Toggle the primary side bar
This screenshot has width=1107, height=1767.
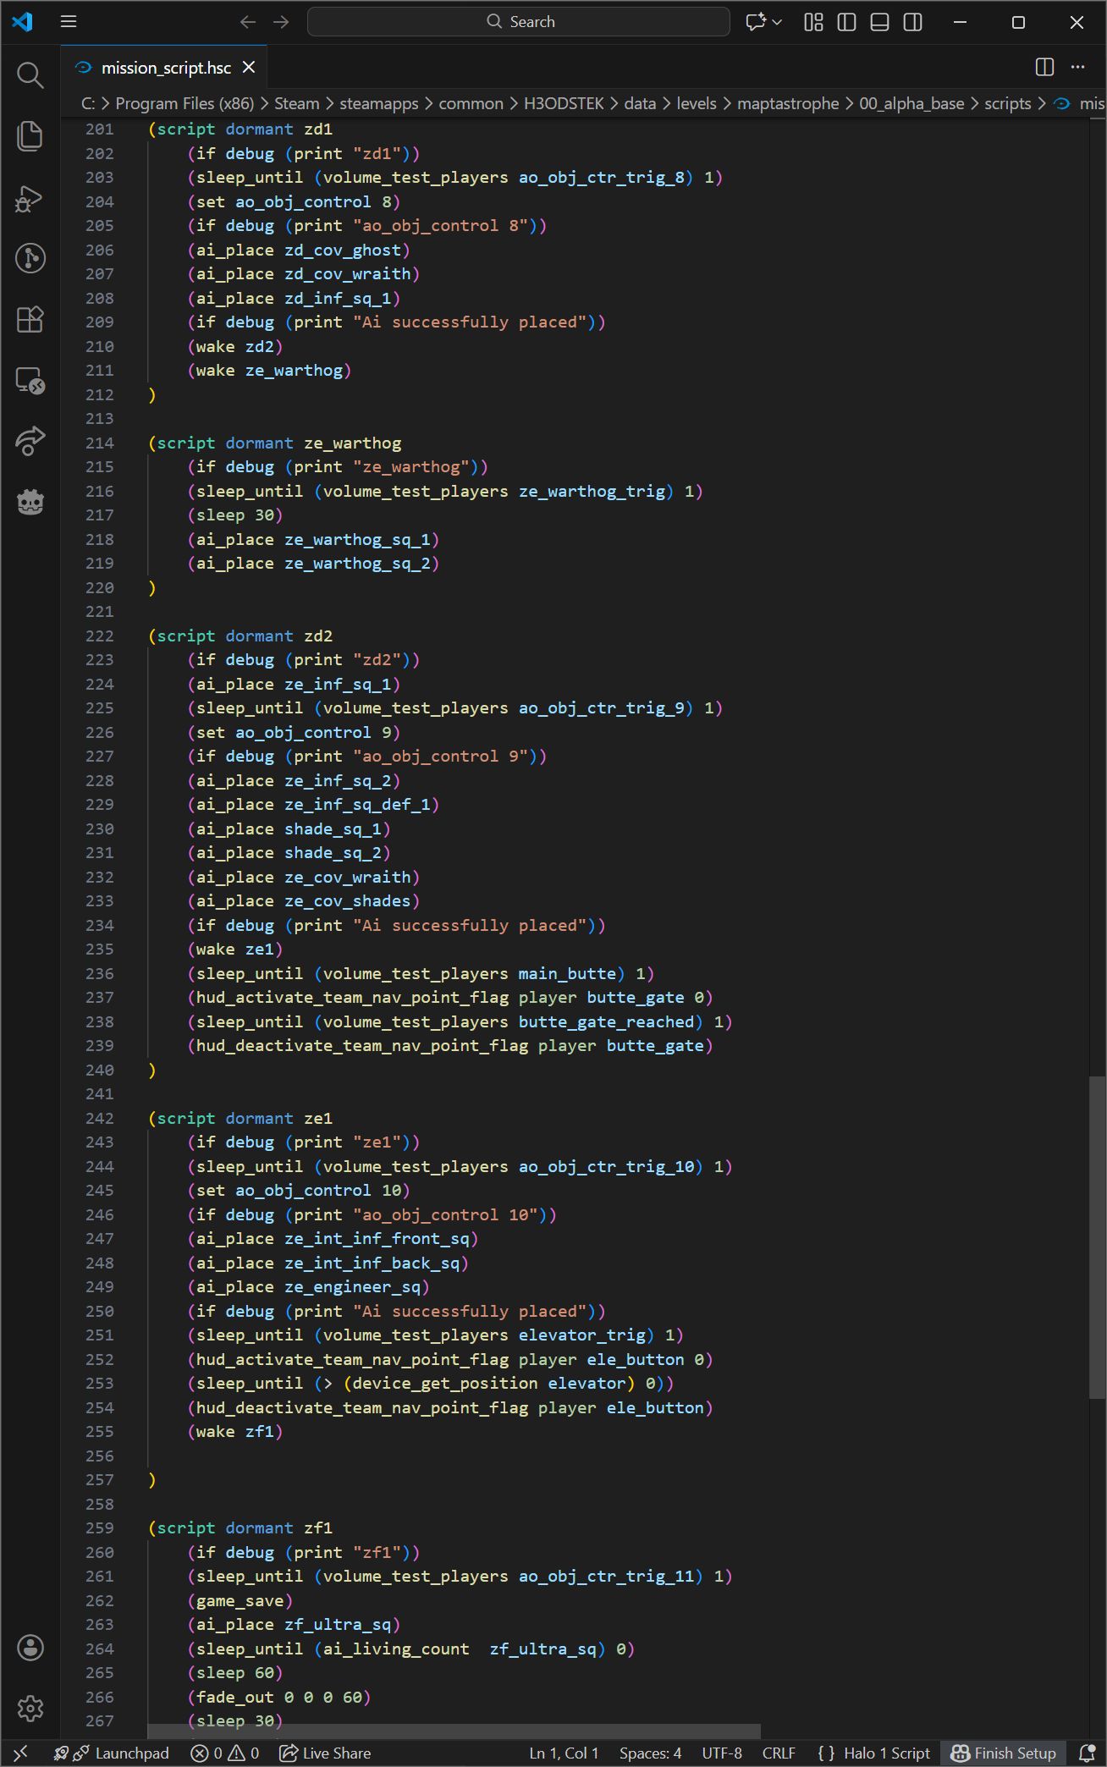tap(846, 22)
